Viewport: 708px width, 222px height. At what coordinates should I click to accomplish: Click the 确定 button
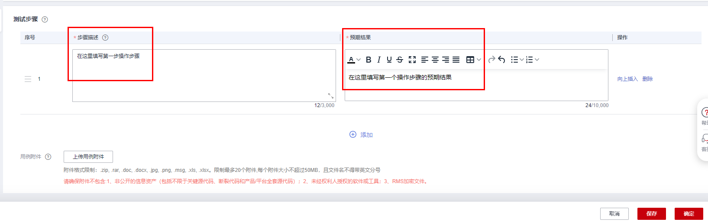tap(689, 214)
